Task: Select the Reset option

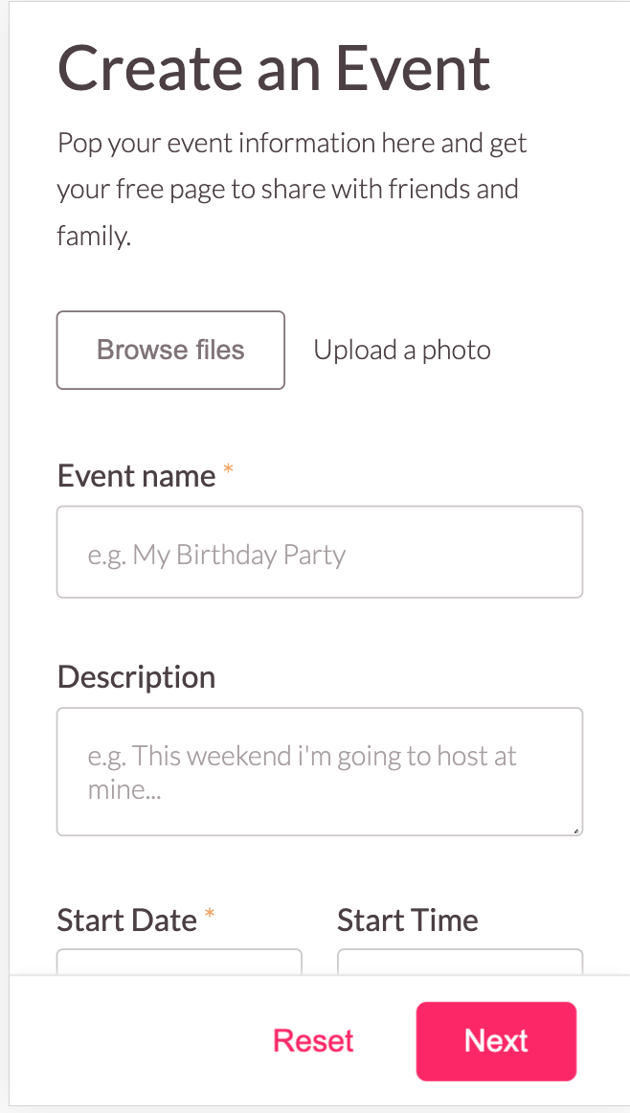Action: pos(313,1040)
